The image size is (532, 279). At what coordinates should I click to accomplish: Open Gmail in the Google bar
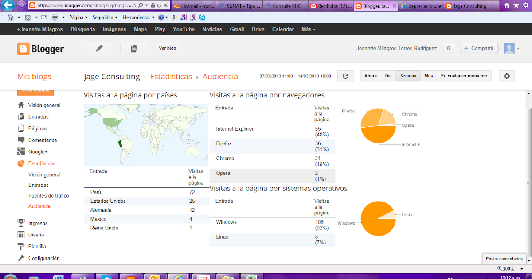click(237, 29)
